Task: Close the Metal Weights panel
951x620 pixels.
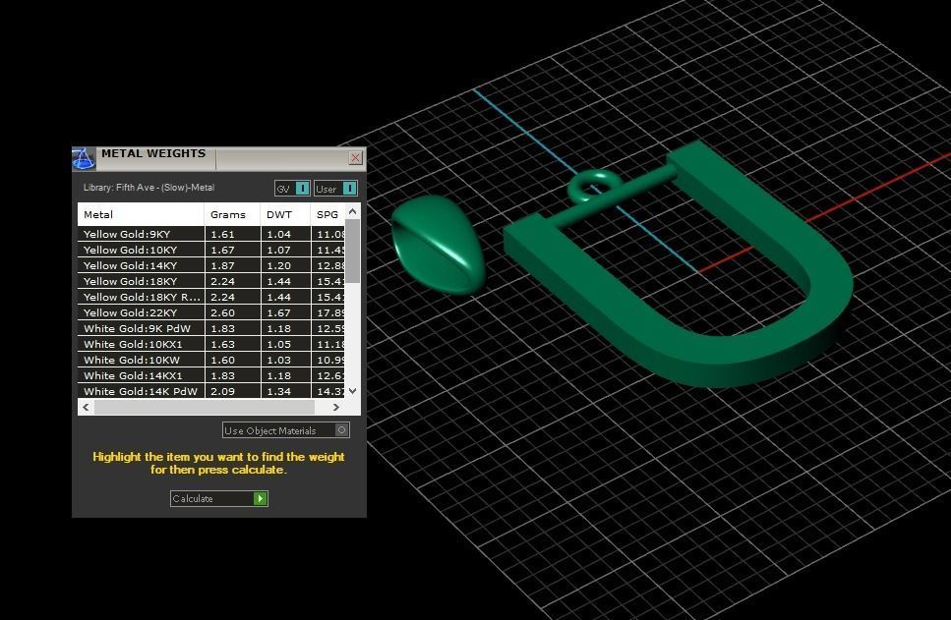Action: coord(355,157)
